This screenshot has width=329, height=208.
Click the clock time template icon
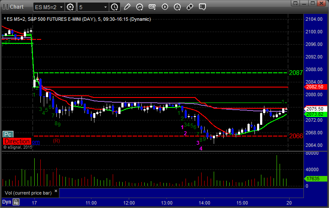pos(114,7)
